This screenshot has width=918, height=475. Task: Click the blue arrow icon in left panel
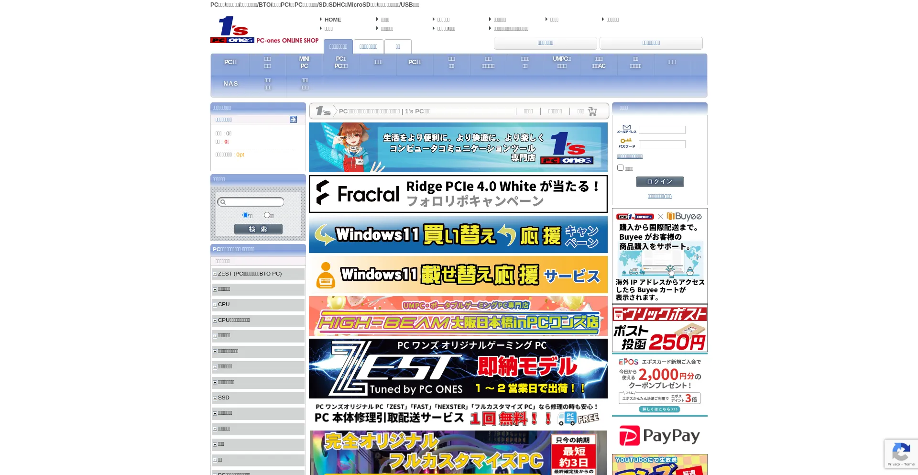coord(293,120)
